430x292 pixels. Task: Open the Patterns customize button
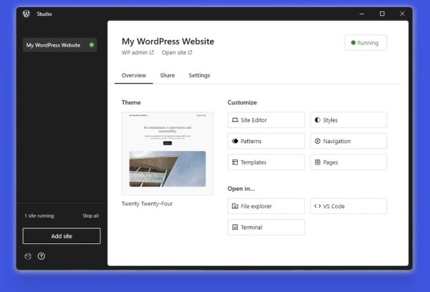tap(266, 142)
